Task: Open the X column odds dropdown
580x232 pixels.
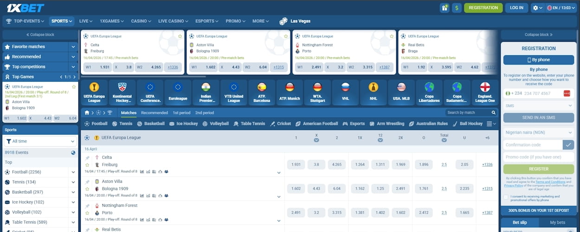Action: pyautogui.click(x=316, y=140)
